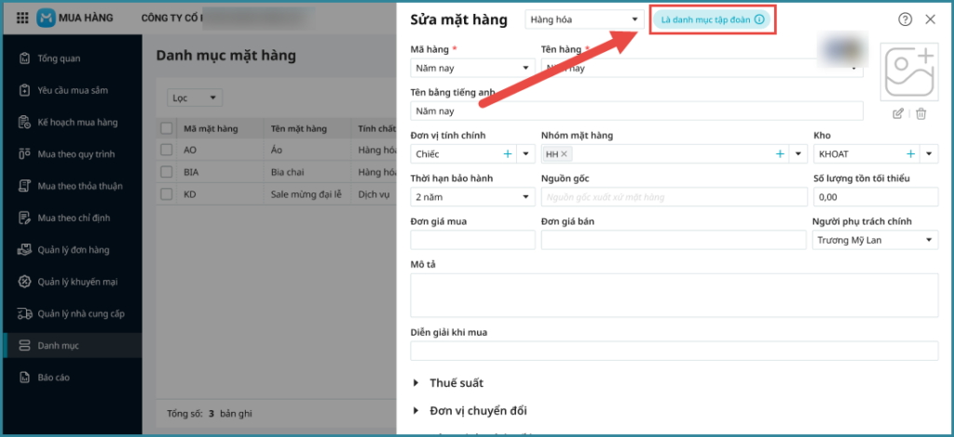The height and width of the screenshot is (437, 954).
Task: Add new warehouse with plus in Kho
Action: pos(911,154)
